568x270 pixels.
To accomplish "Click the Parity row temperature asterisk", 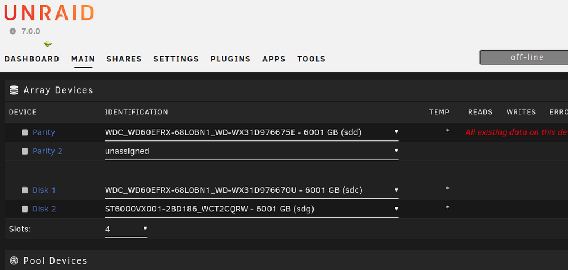I will tap(448, 131).
